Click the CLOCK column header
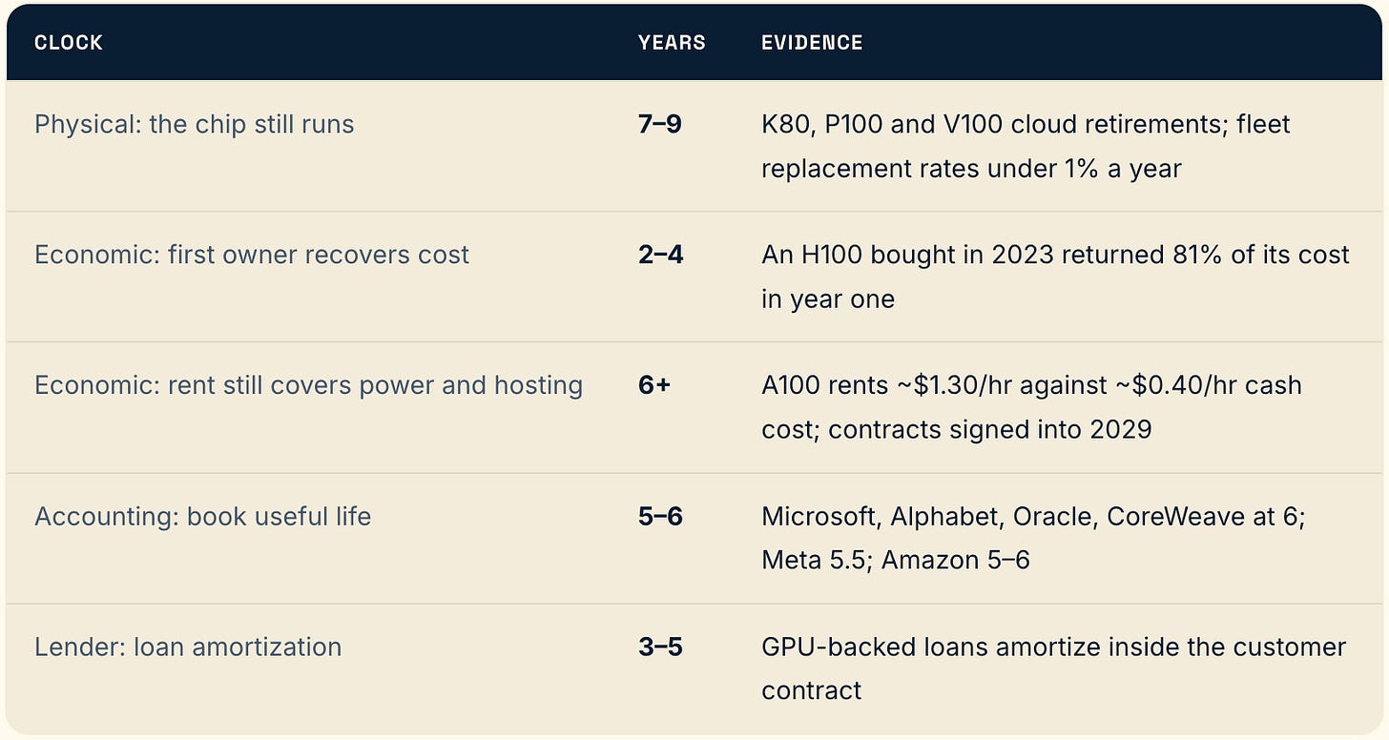Screen dimensions: 1389x740 69,43
